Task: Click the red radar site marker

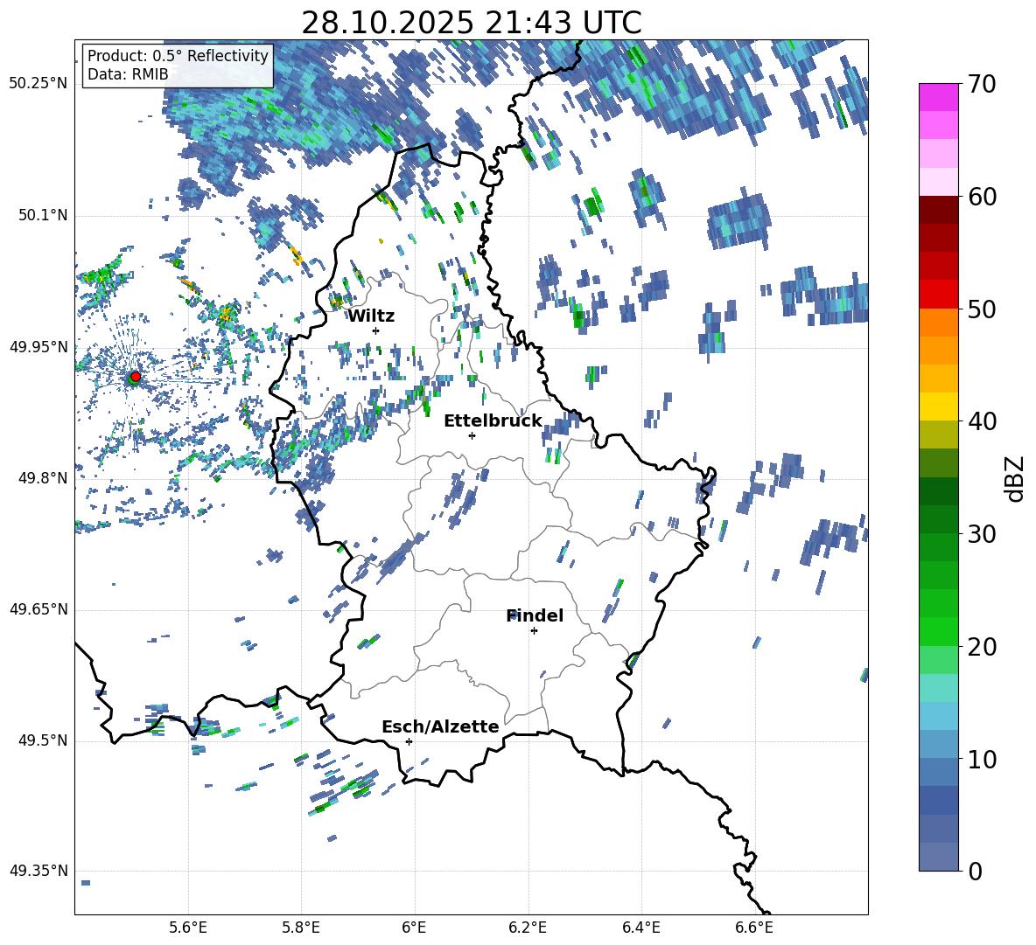Action: [x=136, y=376]
